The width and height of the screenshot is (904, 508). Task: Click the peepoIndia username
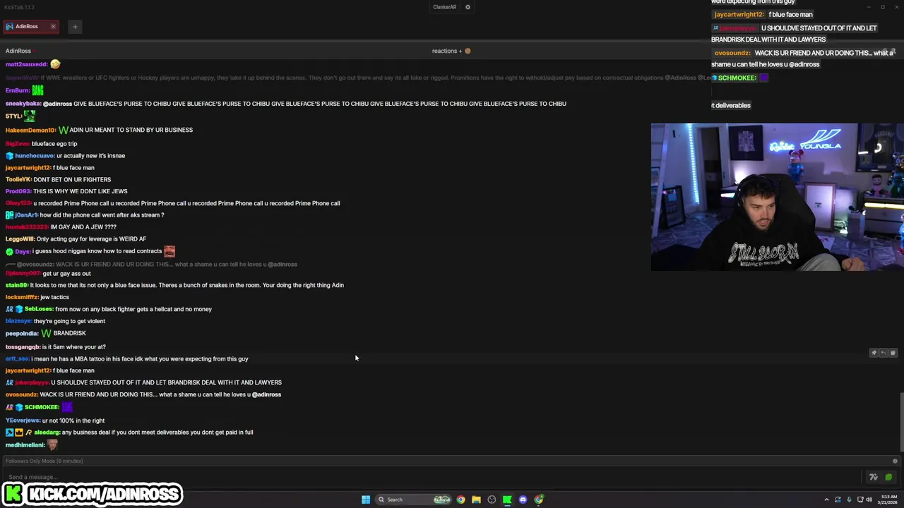coord(20,333)
